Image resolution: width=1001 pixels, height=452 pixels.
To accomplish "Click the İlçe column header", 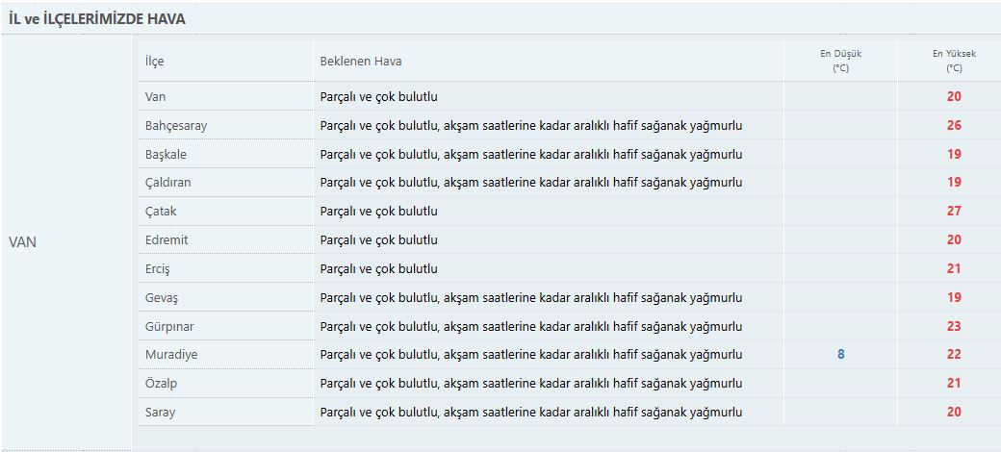I will pyautogui.click(x=154, y=62).
